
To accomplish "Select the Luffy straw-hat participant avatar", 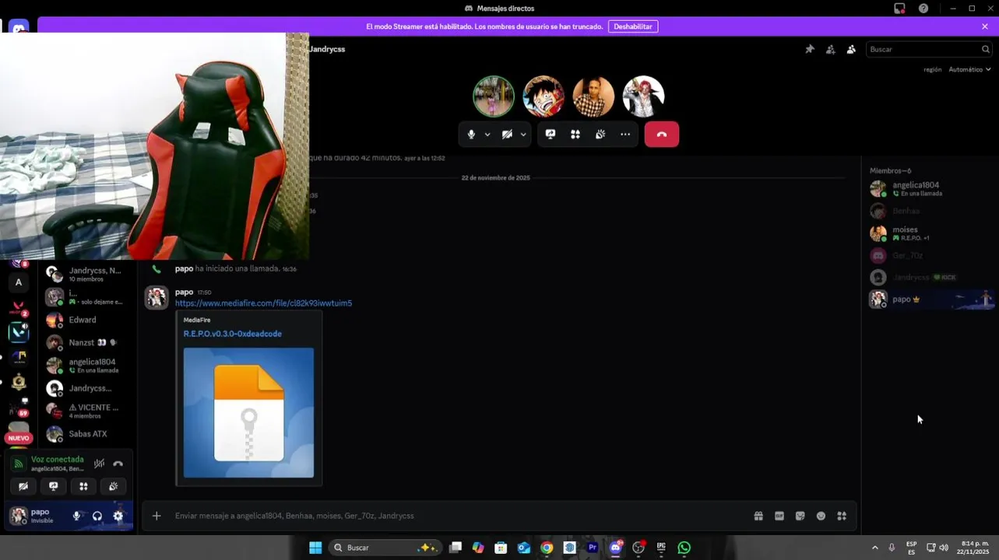I will (543, 96).
